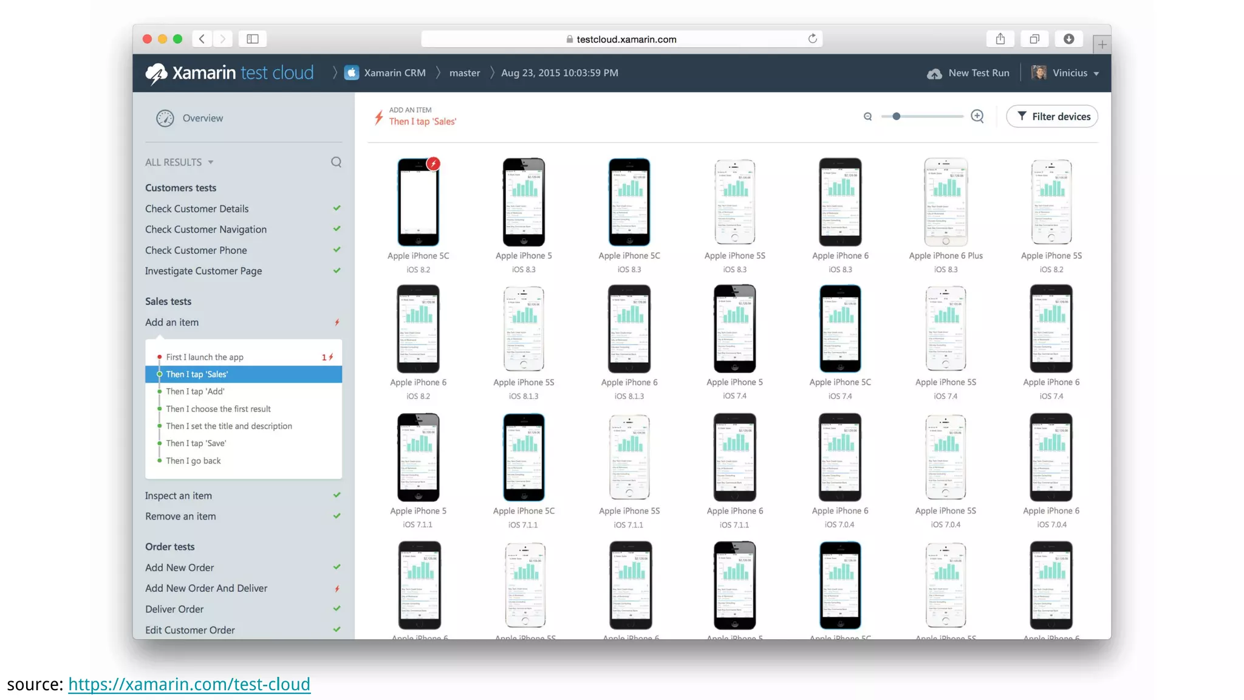
Task: Click the zoom in magnifier icon
Action: [977, 116]
